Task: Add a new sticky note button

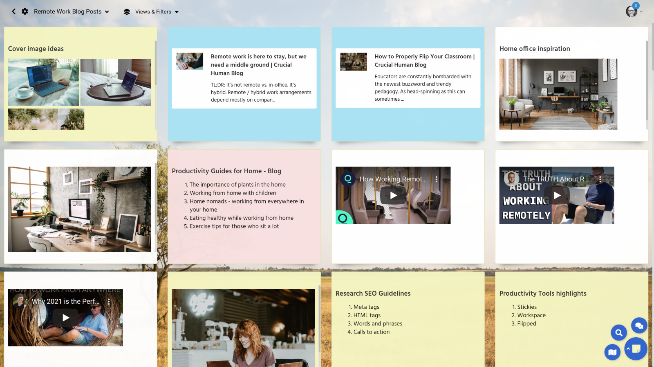Action: click(637, 349)
